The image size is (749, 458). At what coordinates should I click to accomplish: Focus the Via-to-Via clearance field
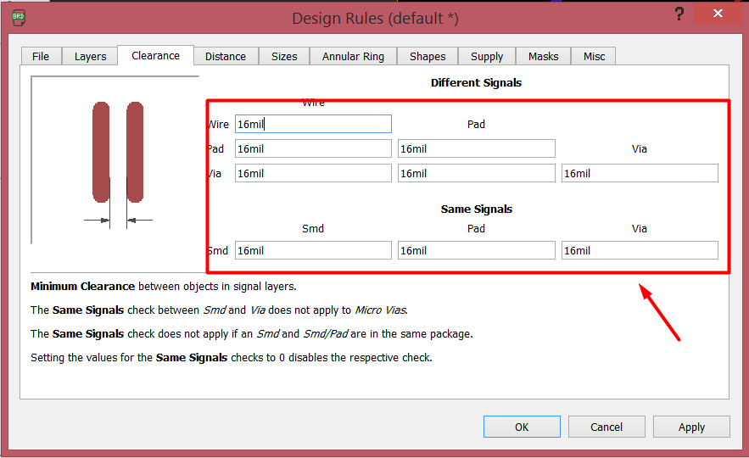[x=640, y=174]
